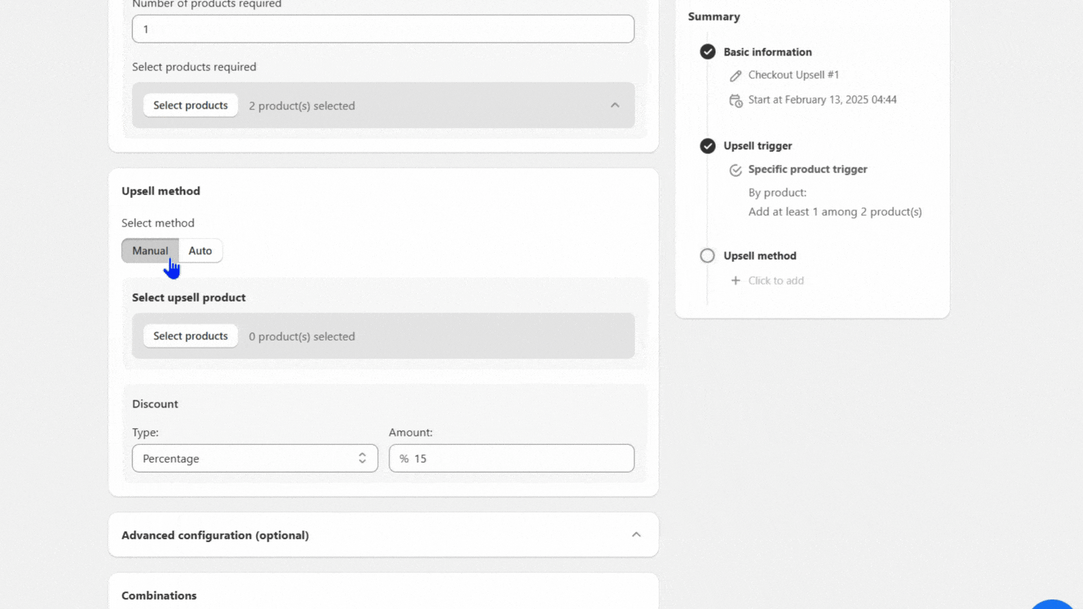Click the Basic information checkmark icon
This screenshot has height=609, width=1083.
point(707,52)
